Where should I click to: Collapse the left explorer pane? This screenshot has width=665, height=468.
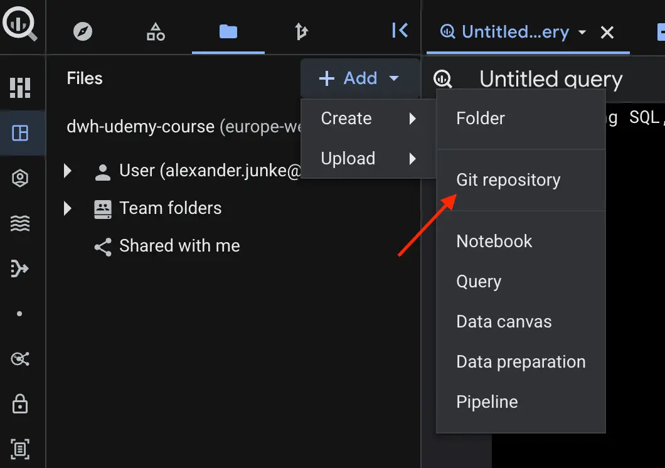point(400,31)
